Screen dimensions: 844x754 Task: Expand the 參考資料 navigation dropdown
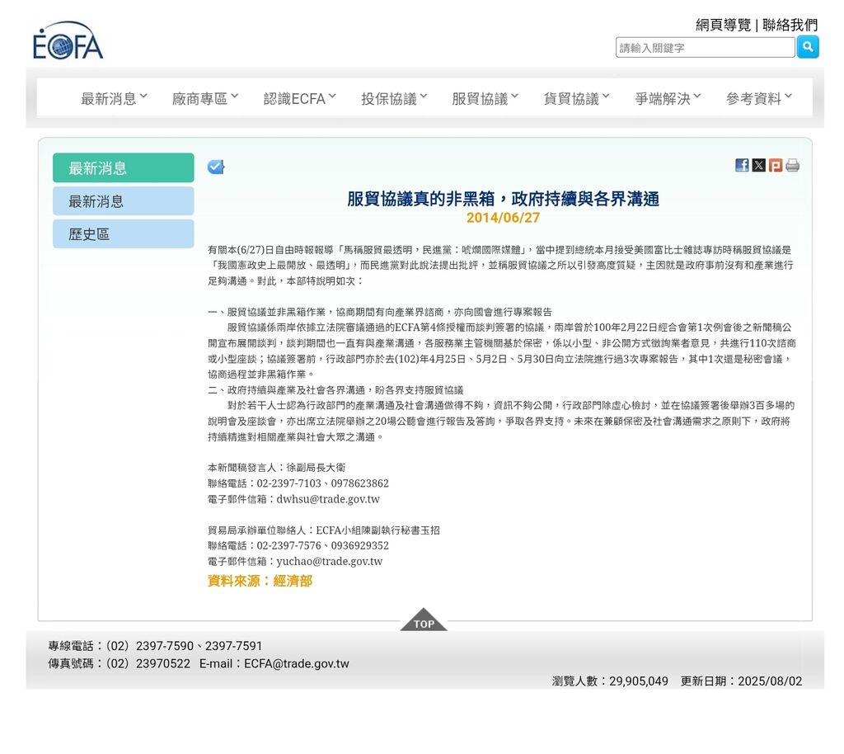pos(759,98)
